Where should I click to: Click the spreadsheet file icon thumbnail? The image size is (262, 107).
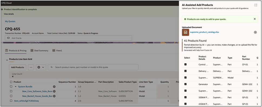click(x=185, y=32)
